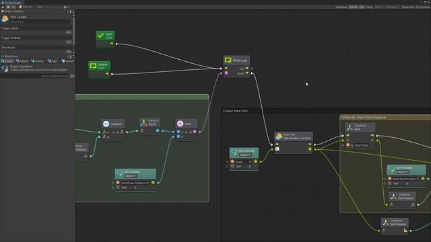Click the Start Event trigger output port
This screenshot has height=242, width=431.
tap(112, 44)
